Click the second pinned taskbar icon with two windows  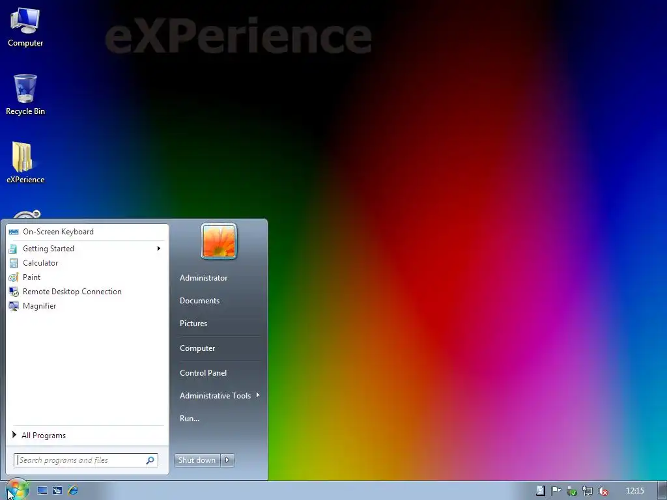point(57,491)
